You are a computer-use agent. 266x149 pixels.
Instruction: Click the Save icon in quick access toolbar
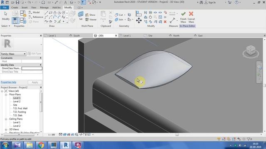pos(17,2)
